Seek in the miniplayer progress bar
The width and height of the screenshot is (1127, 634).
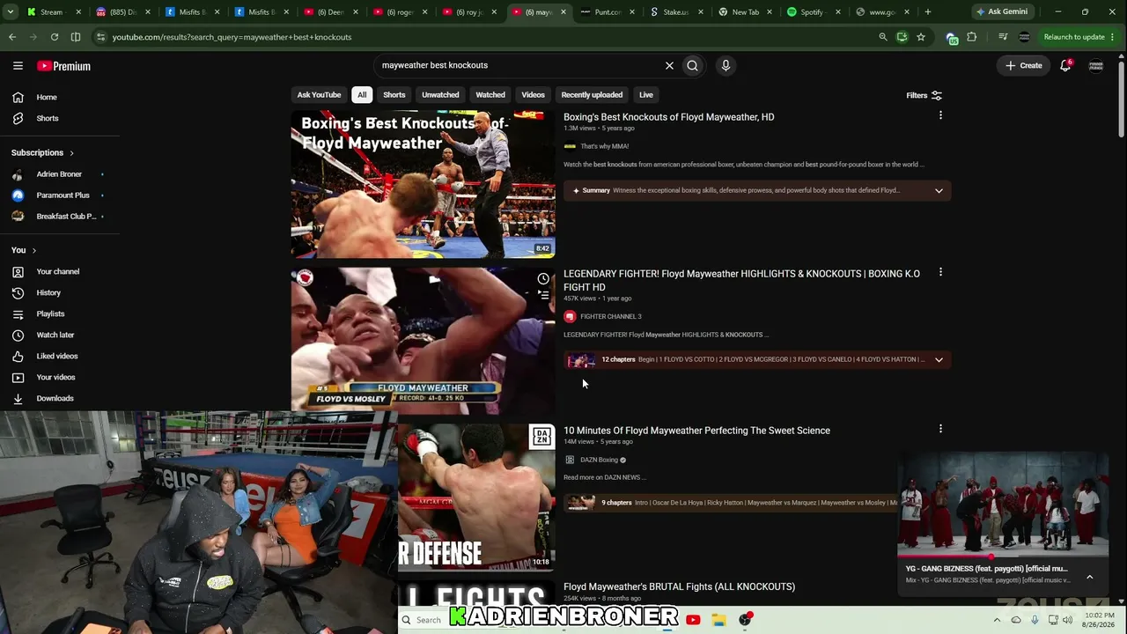[x=1003, y=557]
